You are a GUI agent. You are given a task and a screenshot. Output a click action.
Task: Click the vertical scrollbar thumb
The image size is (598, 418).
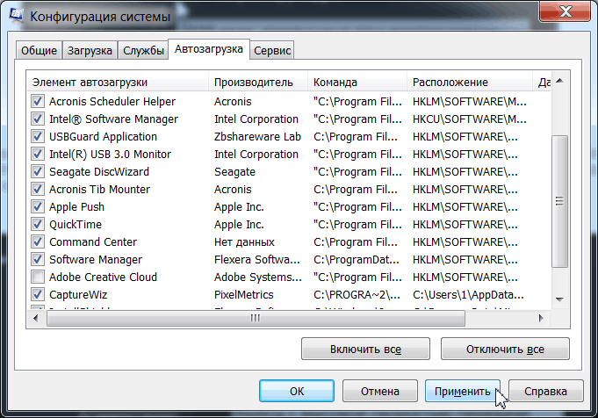[560, 201]
